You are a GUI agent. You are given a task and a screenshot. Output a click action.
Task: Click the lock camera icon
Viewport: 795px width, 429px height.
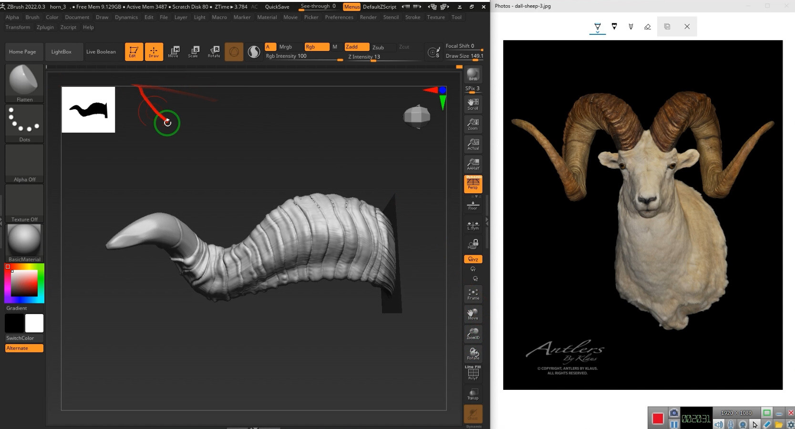click(473, 244)
